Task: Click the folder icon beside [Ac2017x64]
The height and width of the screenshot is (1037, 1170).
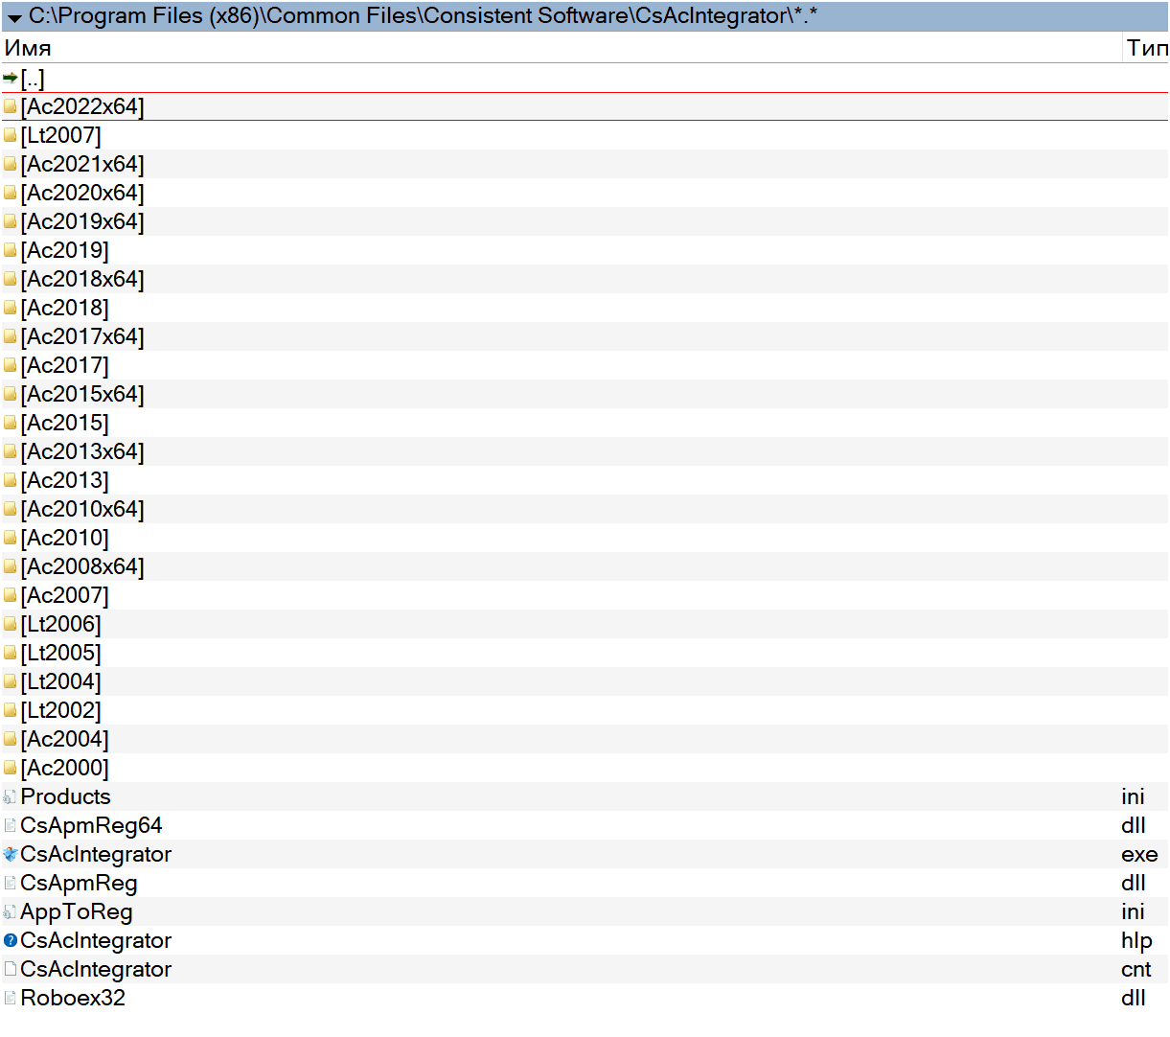Action: pos(11,336)
